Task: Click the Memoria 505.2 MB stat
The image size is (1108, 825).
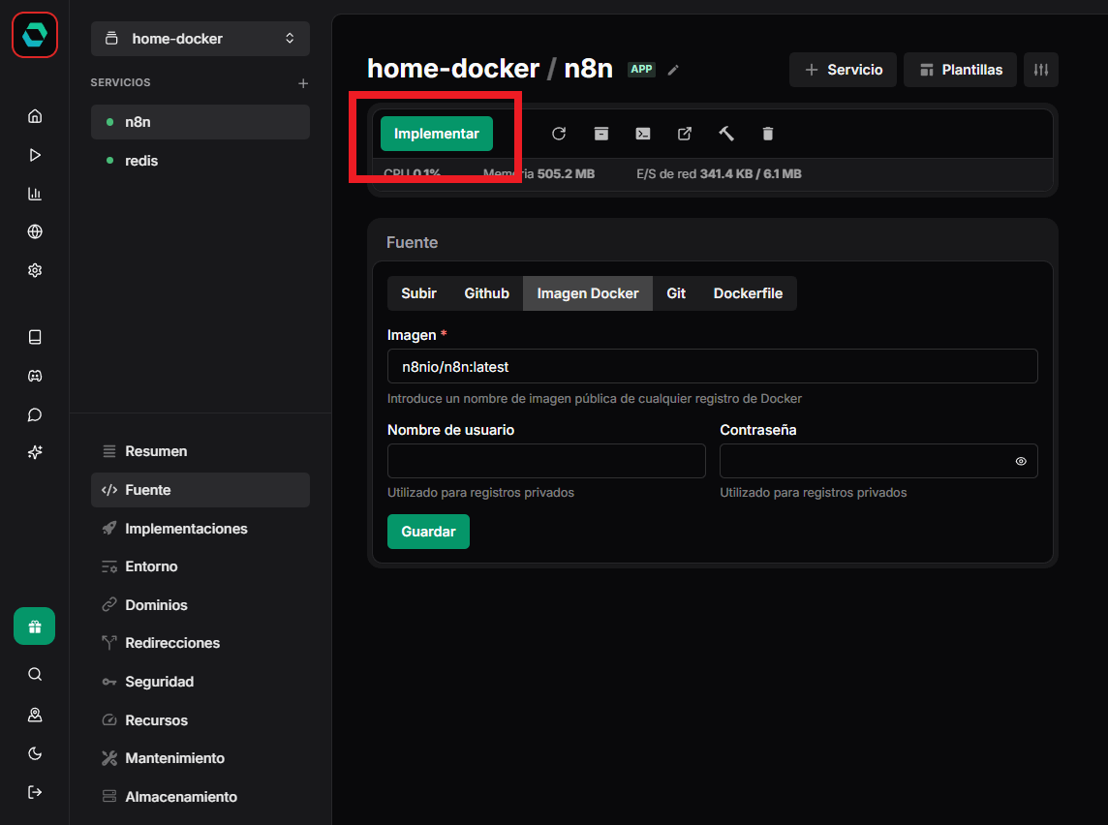Action: click(x=539, y=173)
